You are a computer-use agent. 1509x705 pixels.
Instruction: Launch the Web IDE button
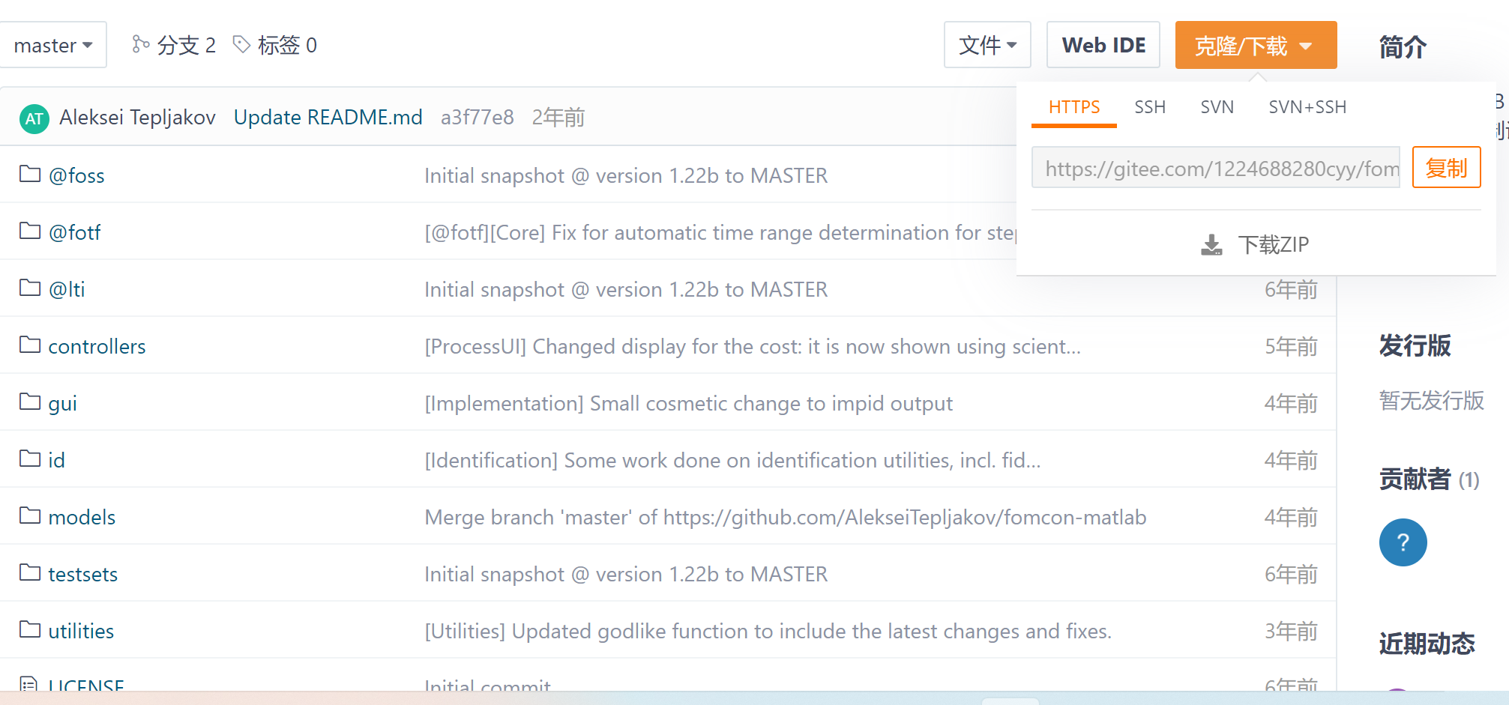pos(1103,45)
